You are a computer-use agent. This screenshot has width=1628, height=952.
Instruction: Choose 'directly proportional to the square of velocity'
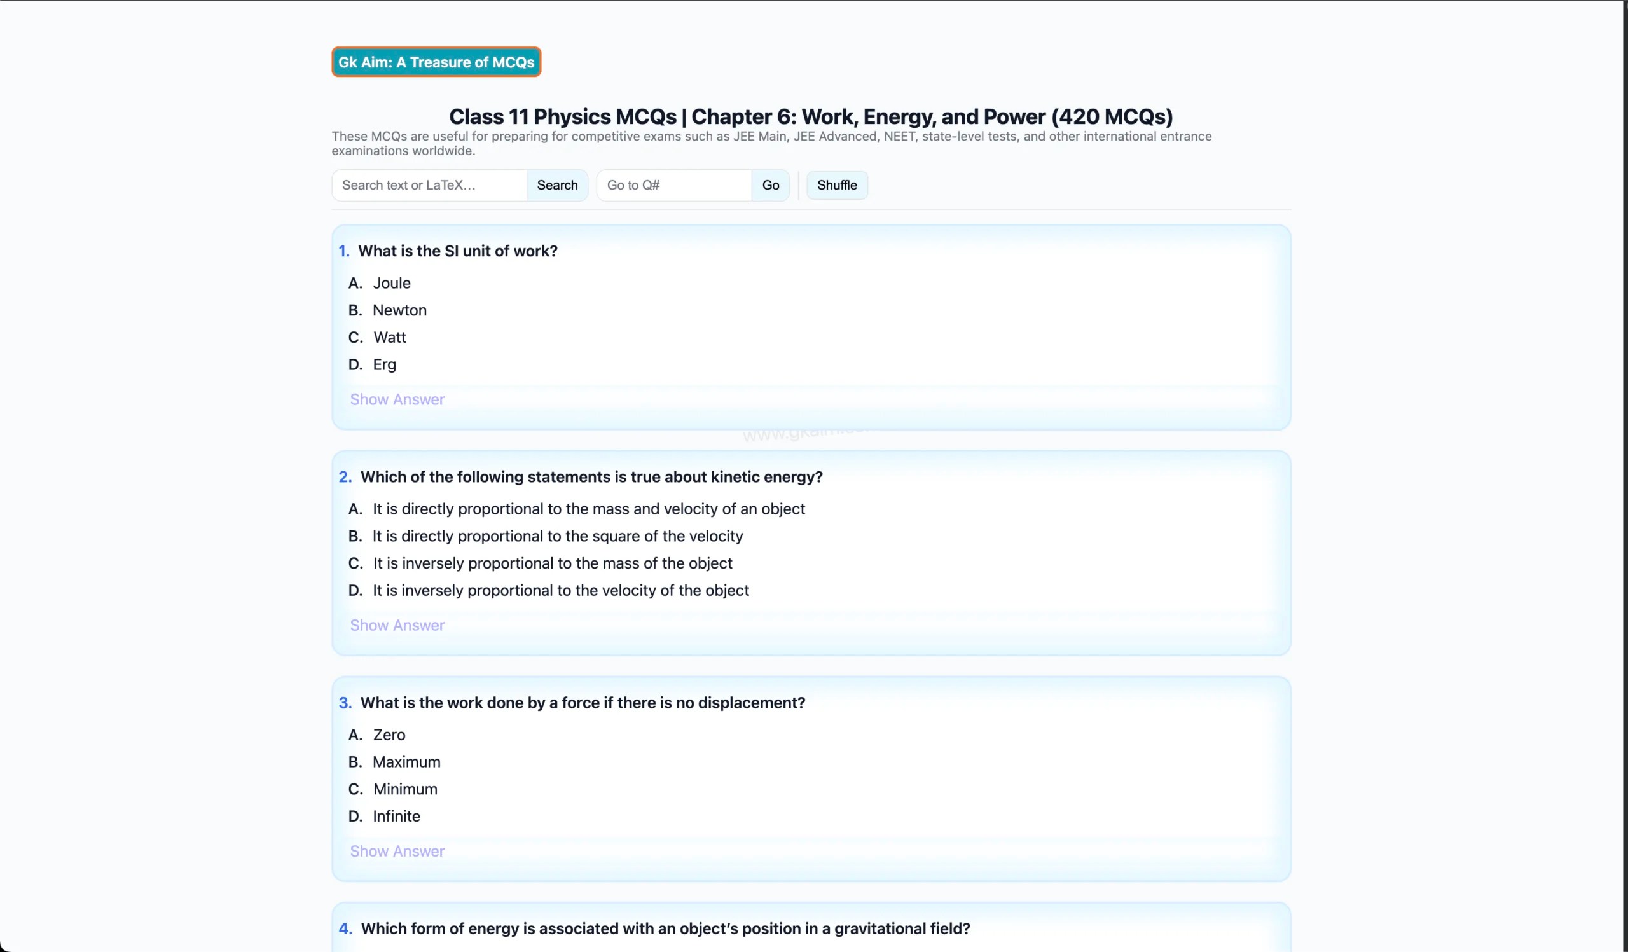(558, 537)
